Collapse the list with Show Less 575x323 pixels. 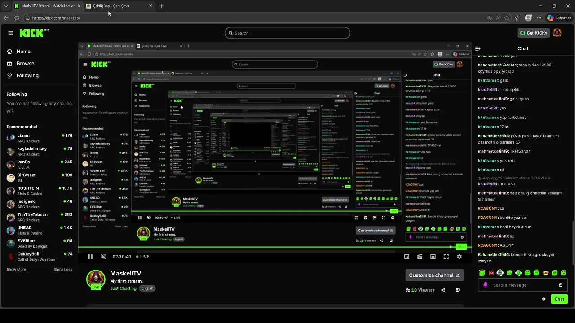pyautogui.click(x=63, y=270)
